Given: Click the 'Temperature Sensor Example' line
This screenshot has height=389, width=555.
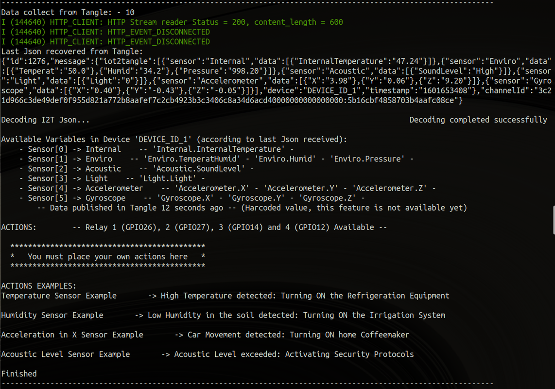Looking at the screenshot, I should (x=225, y=296).
